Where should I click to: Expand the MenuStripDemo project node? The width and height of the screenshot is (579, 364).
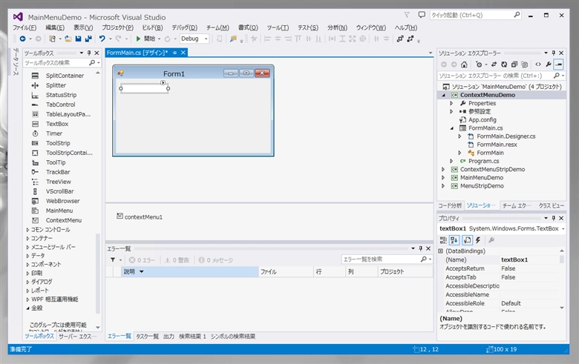(x=443, y=186)
